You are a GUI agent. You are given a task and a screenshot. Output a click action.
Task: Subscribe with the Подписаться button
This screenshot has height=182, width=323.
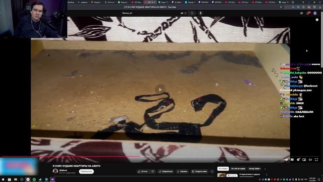pos(86,171)
